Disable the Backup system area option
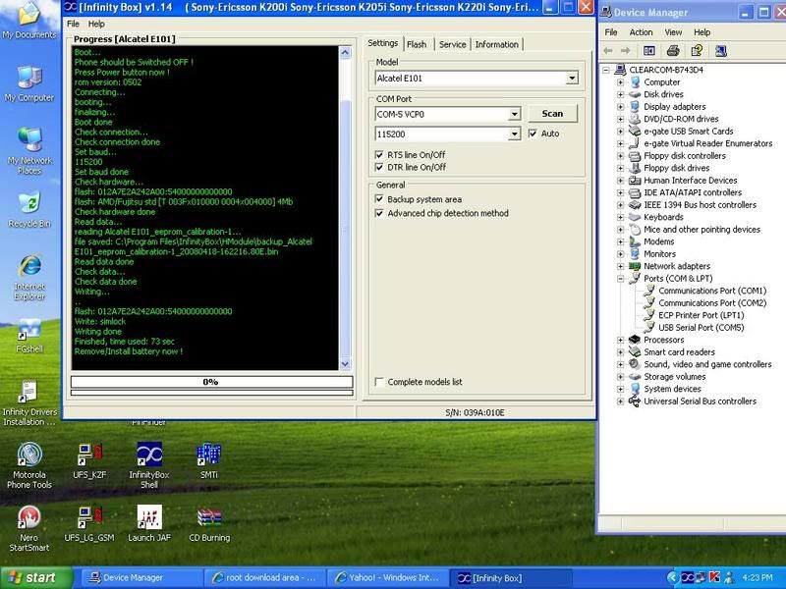Image resolution: width=786 pixels, height=589 pixels. pyautogui.click(x=381, y=199)
